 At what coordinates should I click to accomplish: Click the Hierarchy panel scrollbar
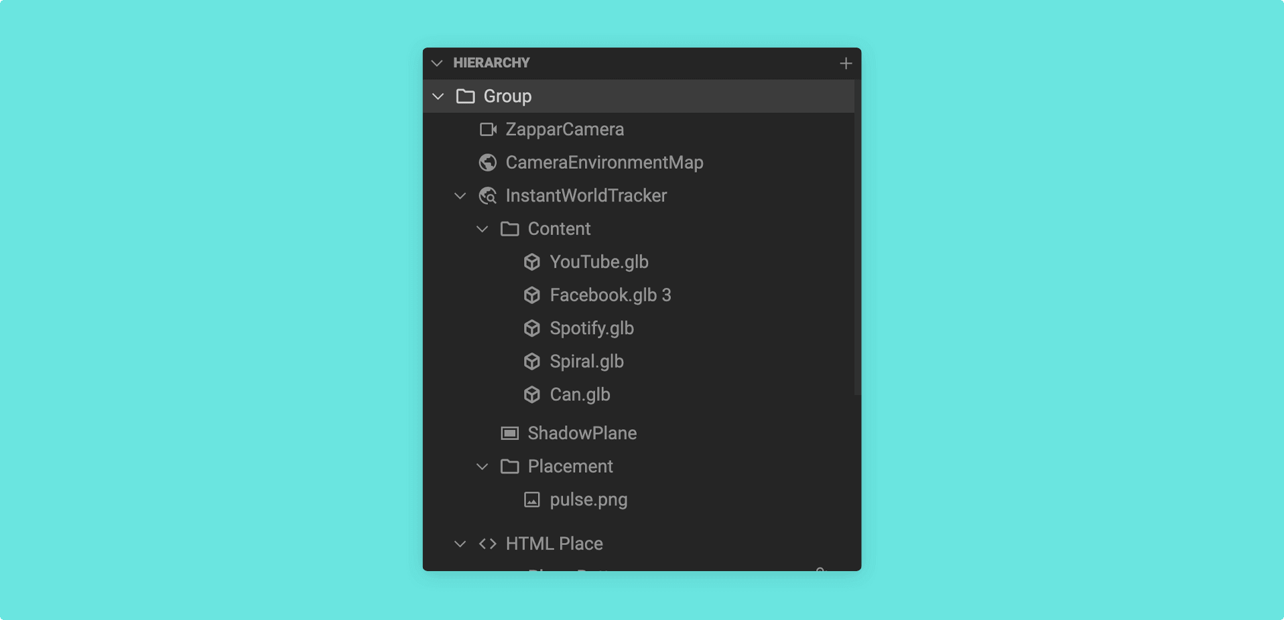pos(858,238)
